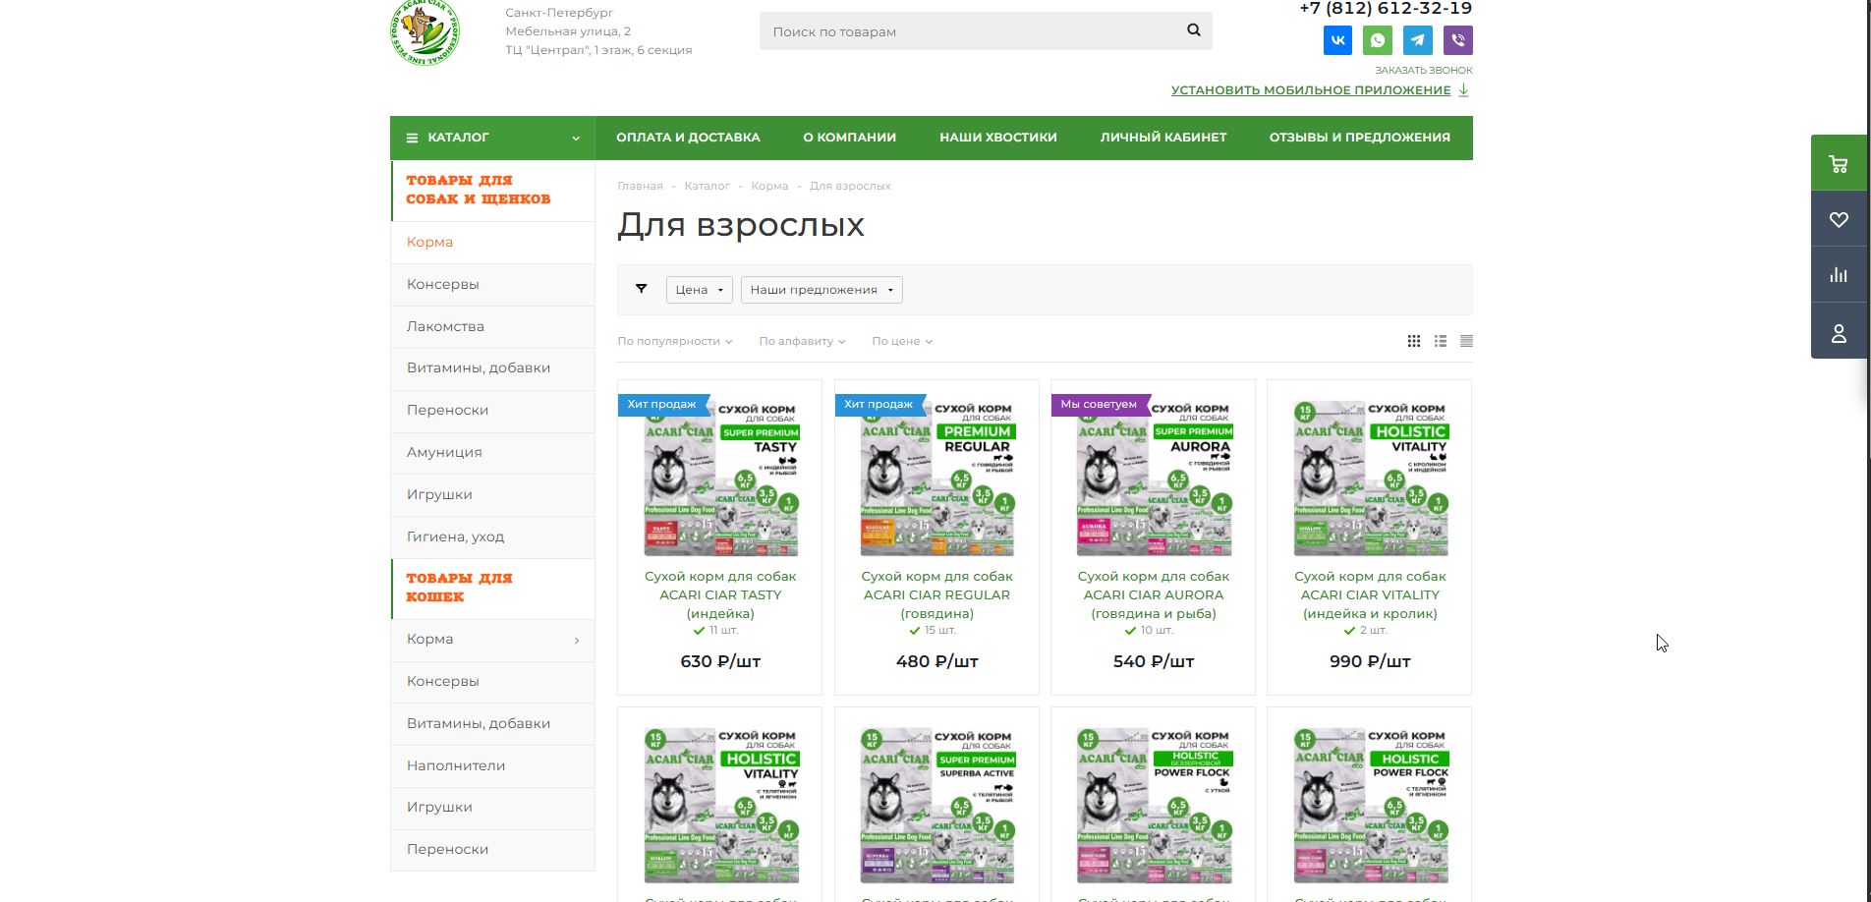Viewport: 1871px width, 902px height.
Task: Open the shopping cart side panel icon
Action: [1839, 163]
